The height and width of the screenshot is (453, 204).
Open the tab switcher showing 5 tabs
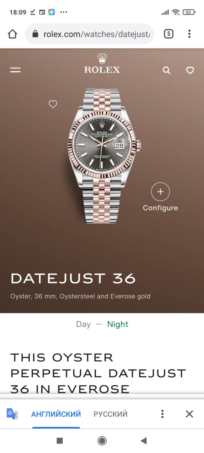[x=169, y=34]
